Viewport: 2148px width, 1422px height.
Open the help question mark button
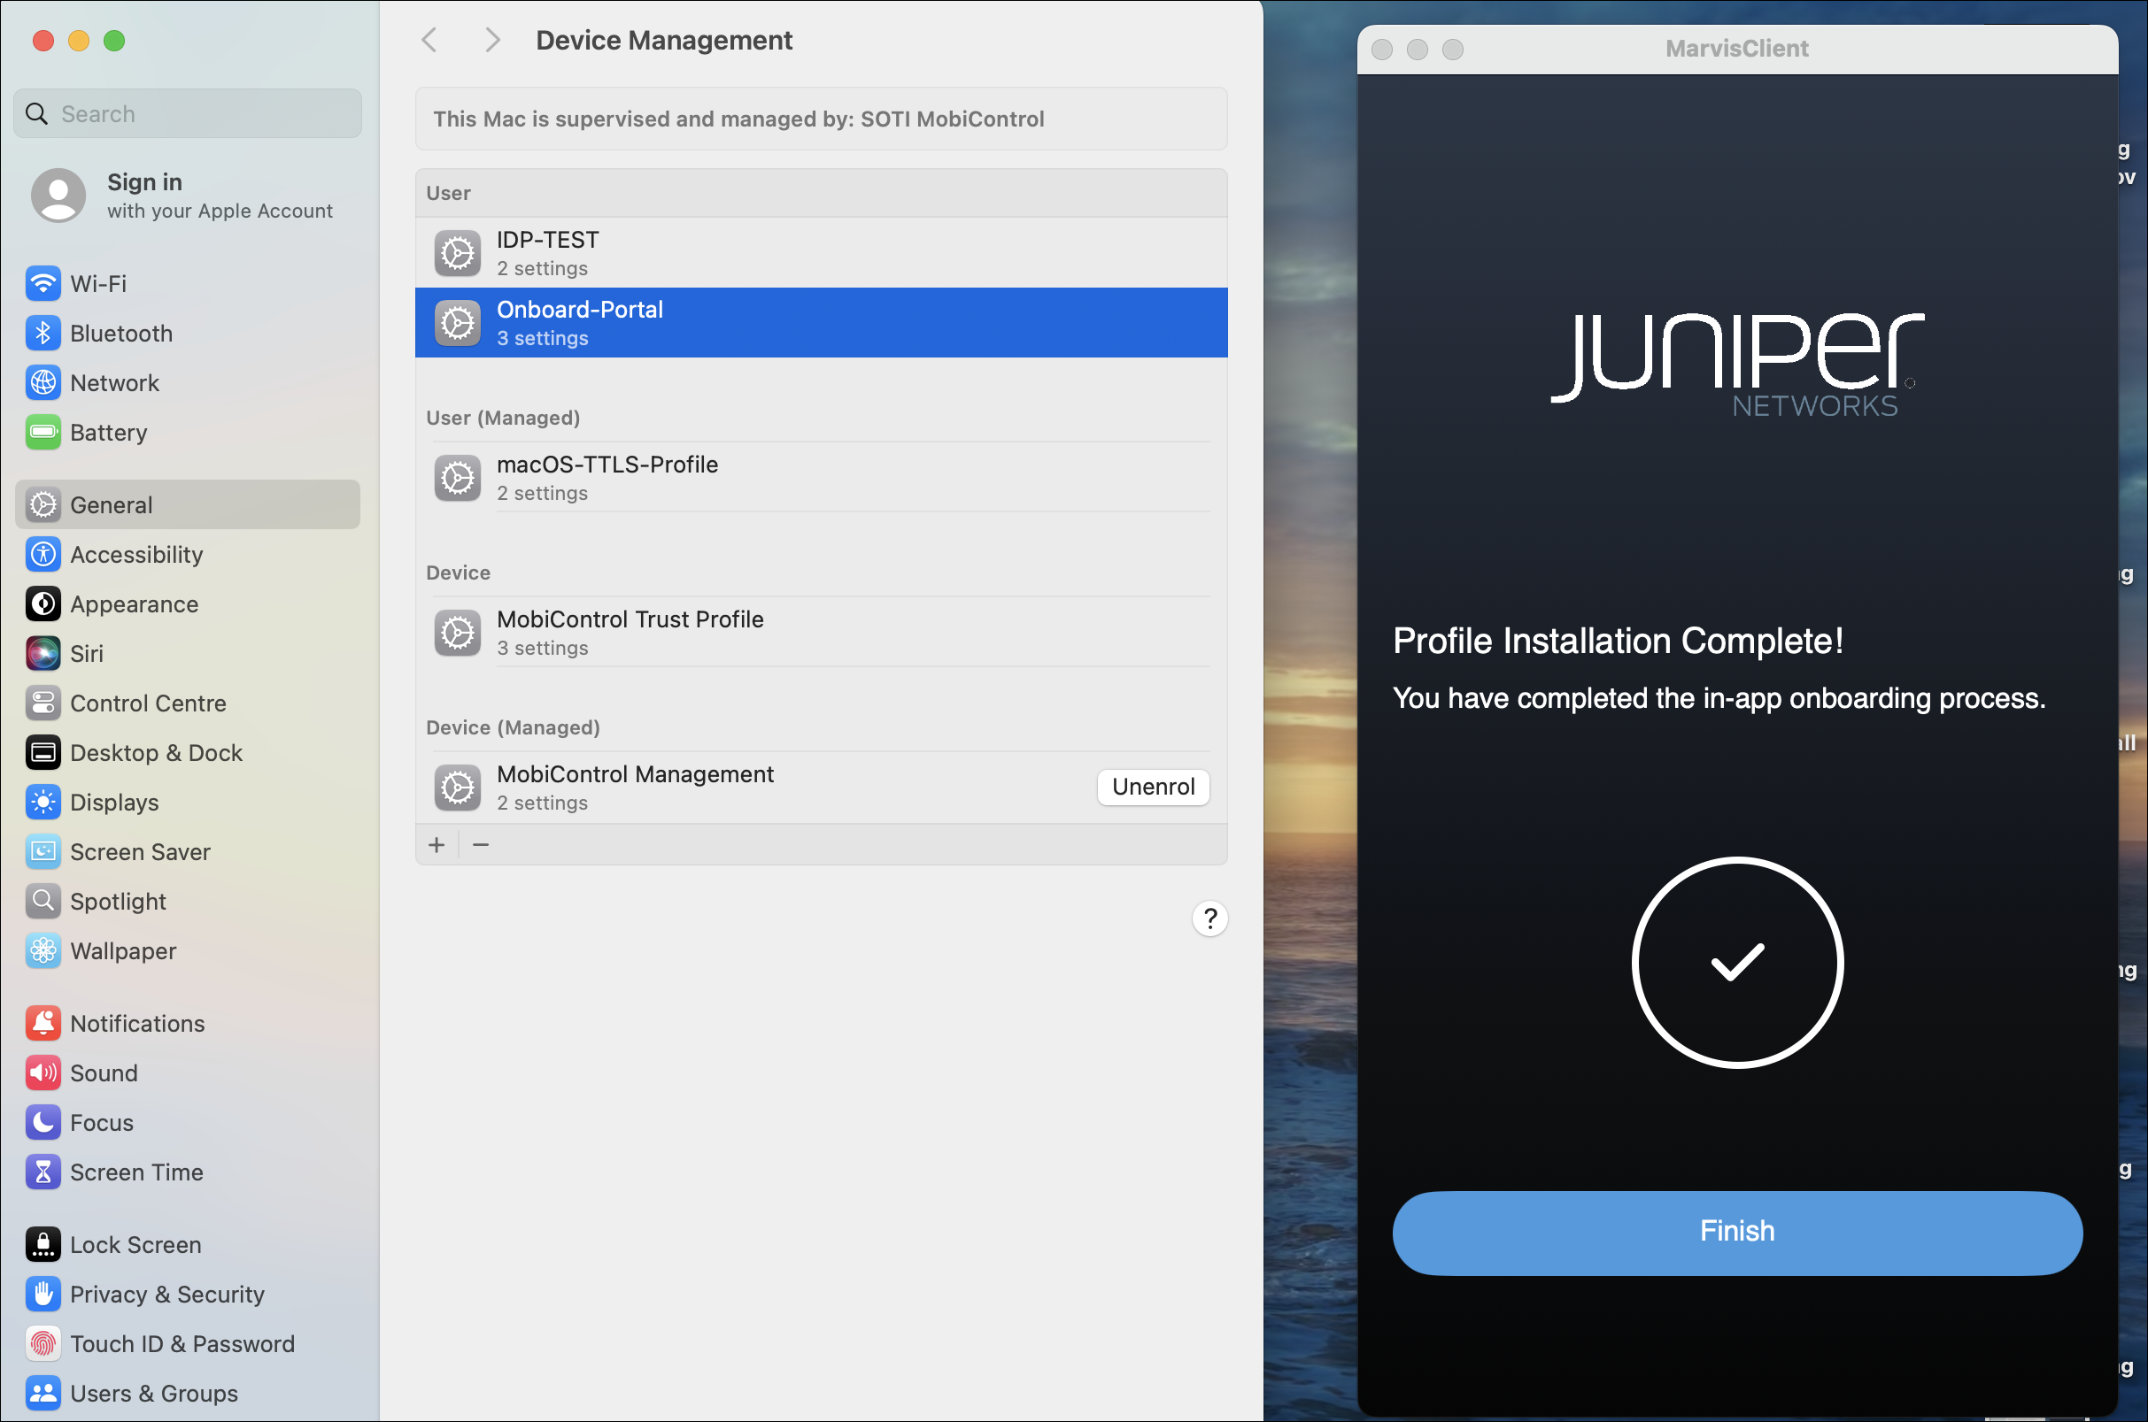point(1209,919)
